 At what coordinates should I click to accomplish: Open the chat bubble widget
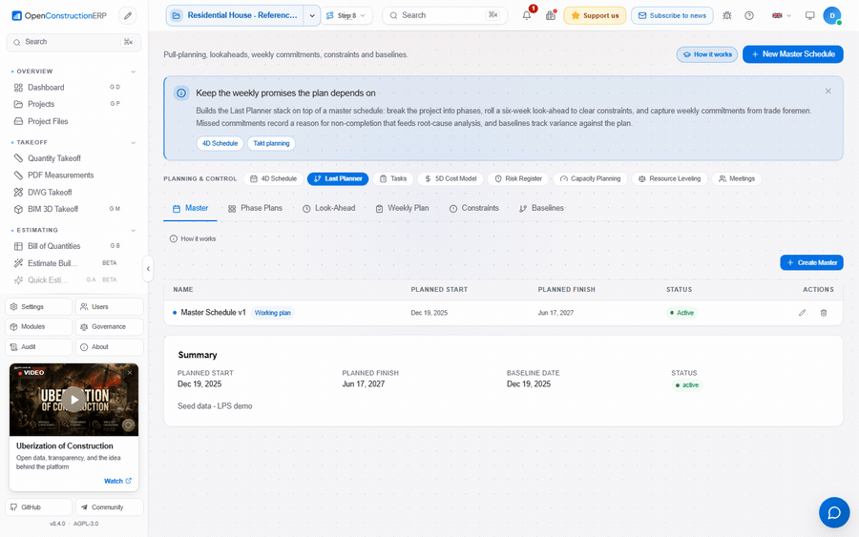834,512
